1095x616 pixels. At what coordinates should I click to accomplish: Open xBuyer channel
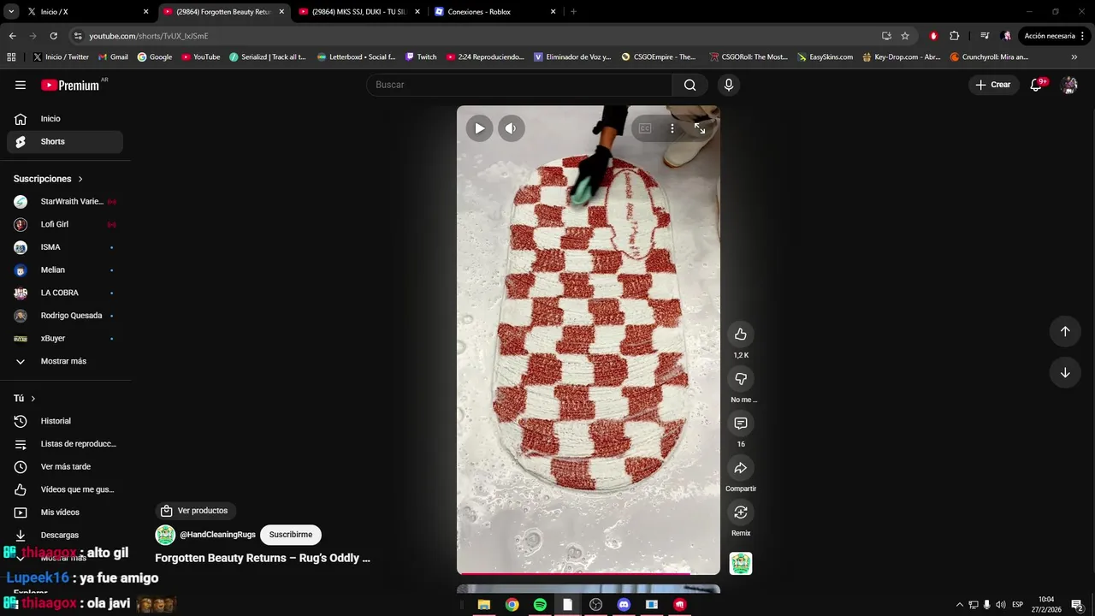click(x=65, y=339)
